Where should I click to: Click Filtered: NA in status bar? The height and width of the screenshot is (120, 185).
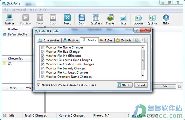[x=101, y=115]
